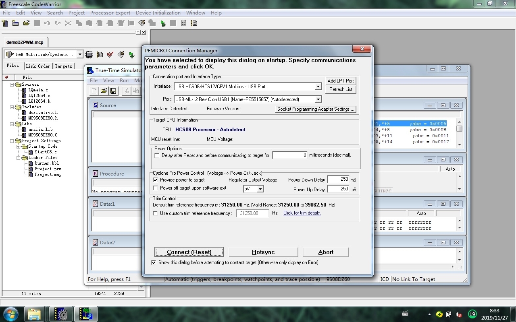The width and height of the screenshot is (516, 322).
Task: Click Power Down Delay input field
Action: click(338, 179)
